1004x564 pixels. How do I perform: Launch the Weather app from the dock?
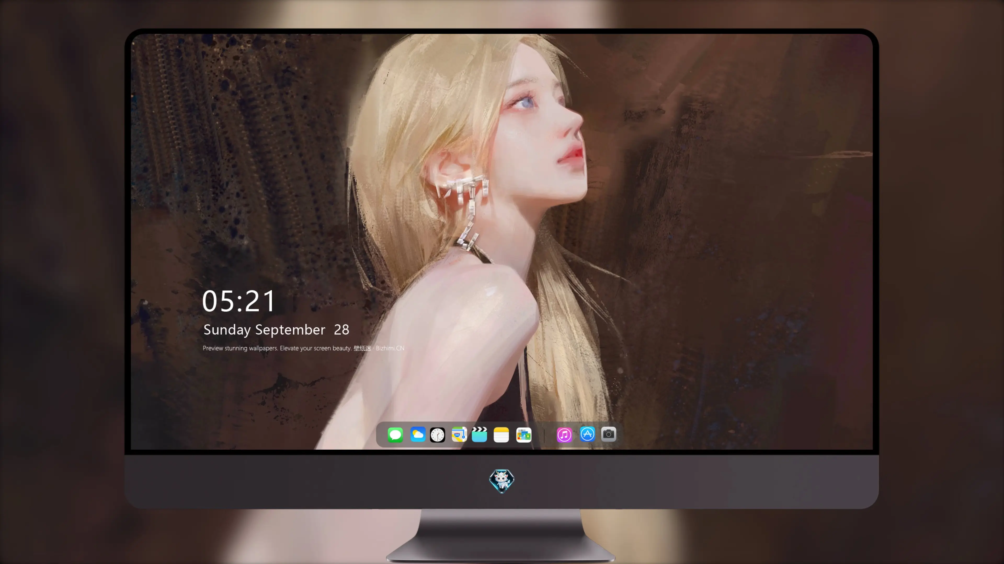pyautogui.click(x=418, y=434)
